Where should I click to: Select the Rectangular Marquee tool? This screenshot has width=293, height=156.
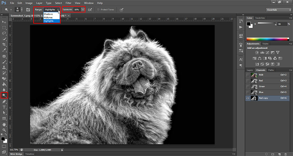[x=4, y=28]
